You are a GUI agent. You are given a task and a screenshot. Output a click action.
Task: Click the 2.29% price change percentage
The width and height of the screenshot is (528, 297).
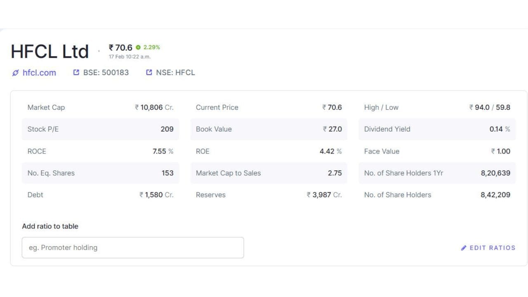point(152,47)
